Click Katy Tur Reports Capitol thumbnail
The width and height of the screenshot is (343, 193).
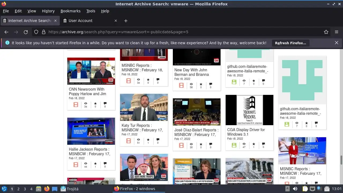pyautogui.click(x=144, y=107)
